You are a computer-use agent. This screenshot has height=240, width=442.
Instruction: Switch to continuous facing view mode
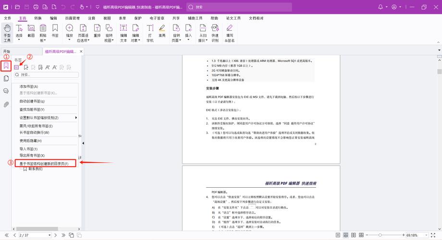pyautogui.click(x=361, y=235)
